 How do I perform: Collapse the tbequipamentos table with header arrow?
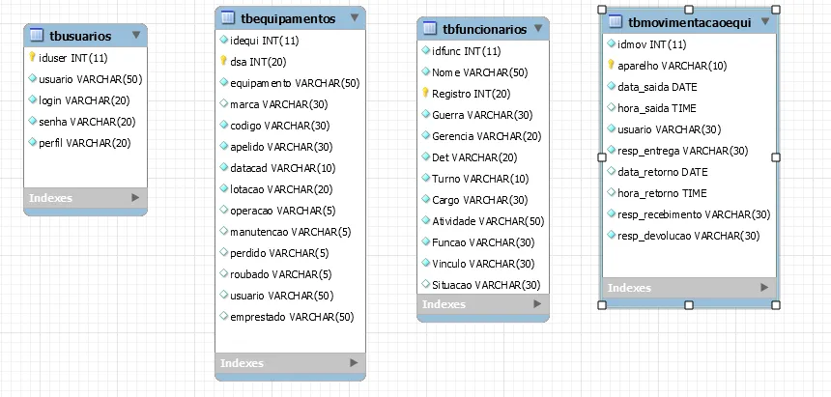(x=355, y=17)
